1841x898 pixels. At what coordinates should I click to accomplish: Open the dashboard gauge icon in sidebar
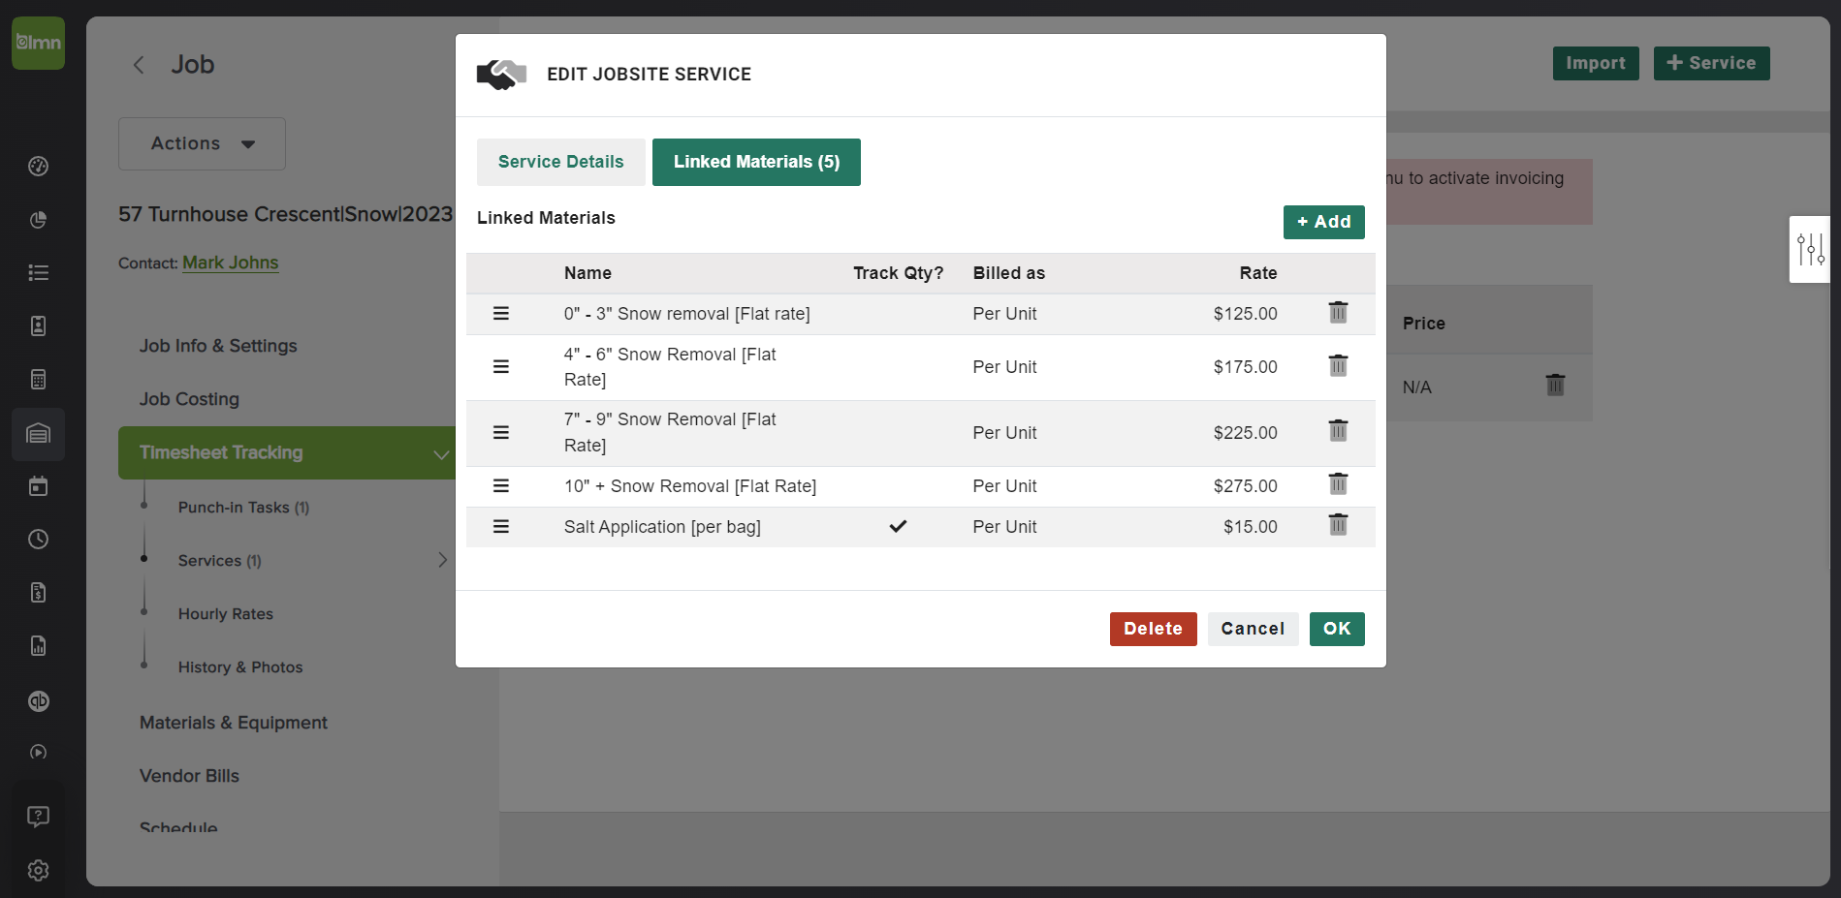click(x=39, y=166)
